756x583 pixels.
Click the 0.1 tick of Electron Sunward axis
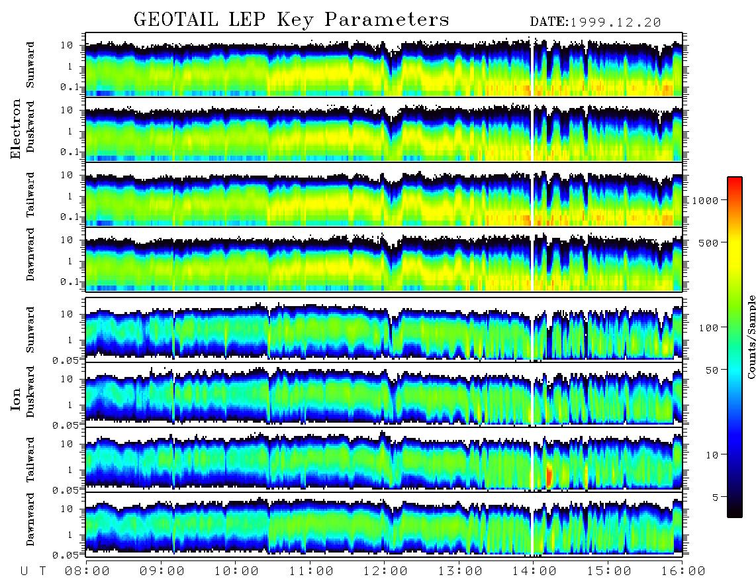pos(70,87)
